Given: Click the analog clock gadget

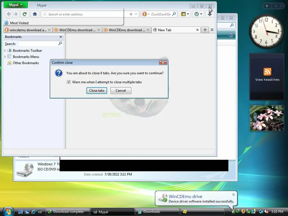Looking at the screenshot, I should (267, 31).
